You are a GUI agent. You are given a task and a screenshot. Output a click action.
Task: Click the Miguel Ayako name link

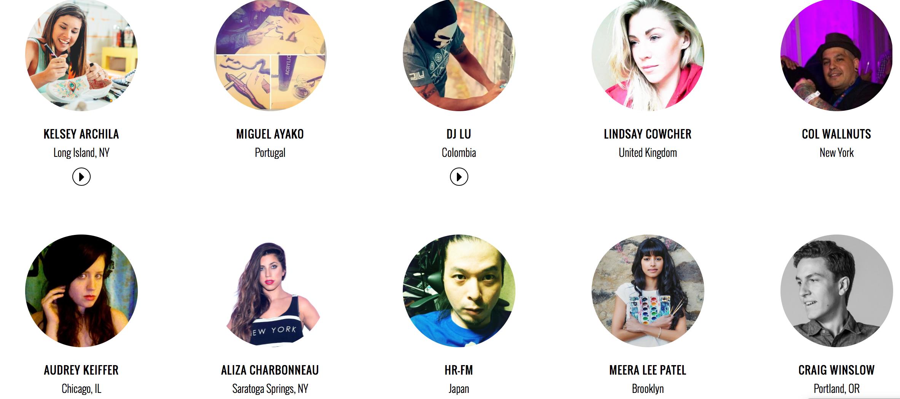click(270, 134)
